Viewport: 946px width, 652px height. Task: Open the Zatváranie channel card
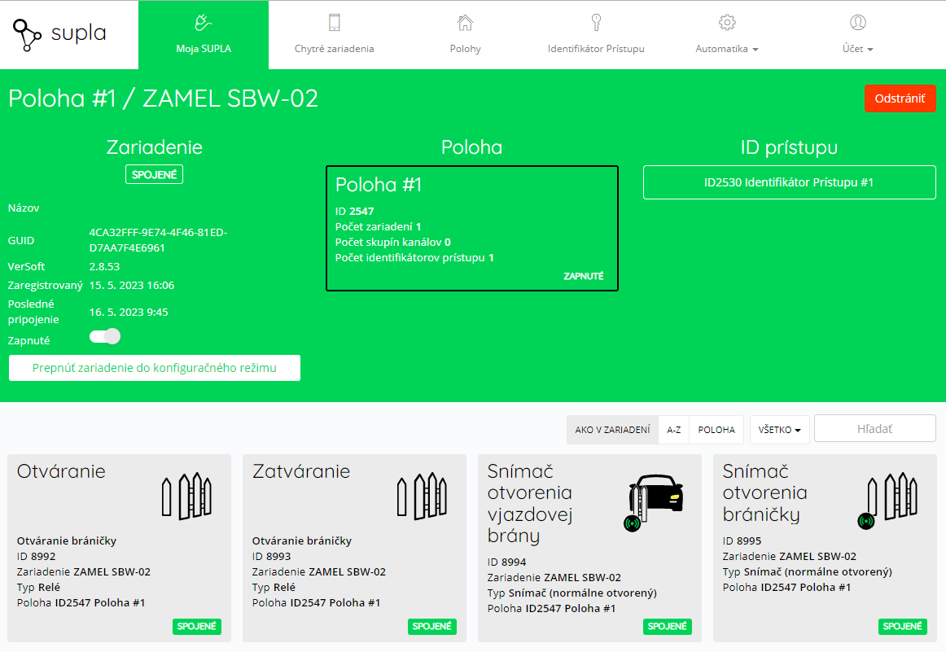354,549
